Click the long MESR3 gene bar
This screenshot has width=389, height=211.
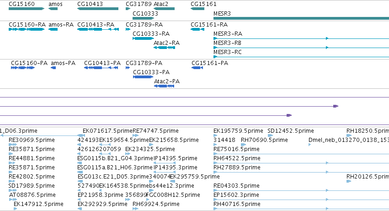coord(301,18)
